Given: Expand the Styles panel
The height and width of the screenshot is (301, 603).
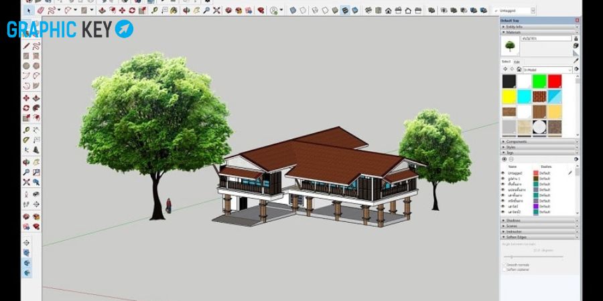Looking at the screenshot, I should [x=539, y=147].
